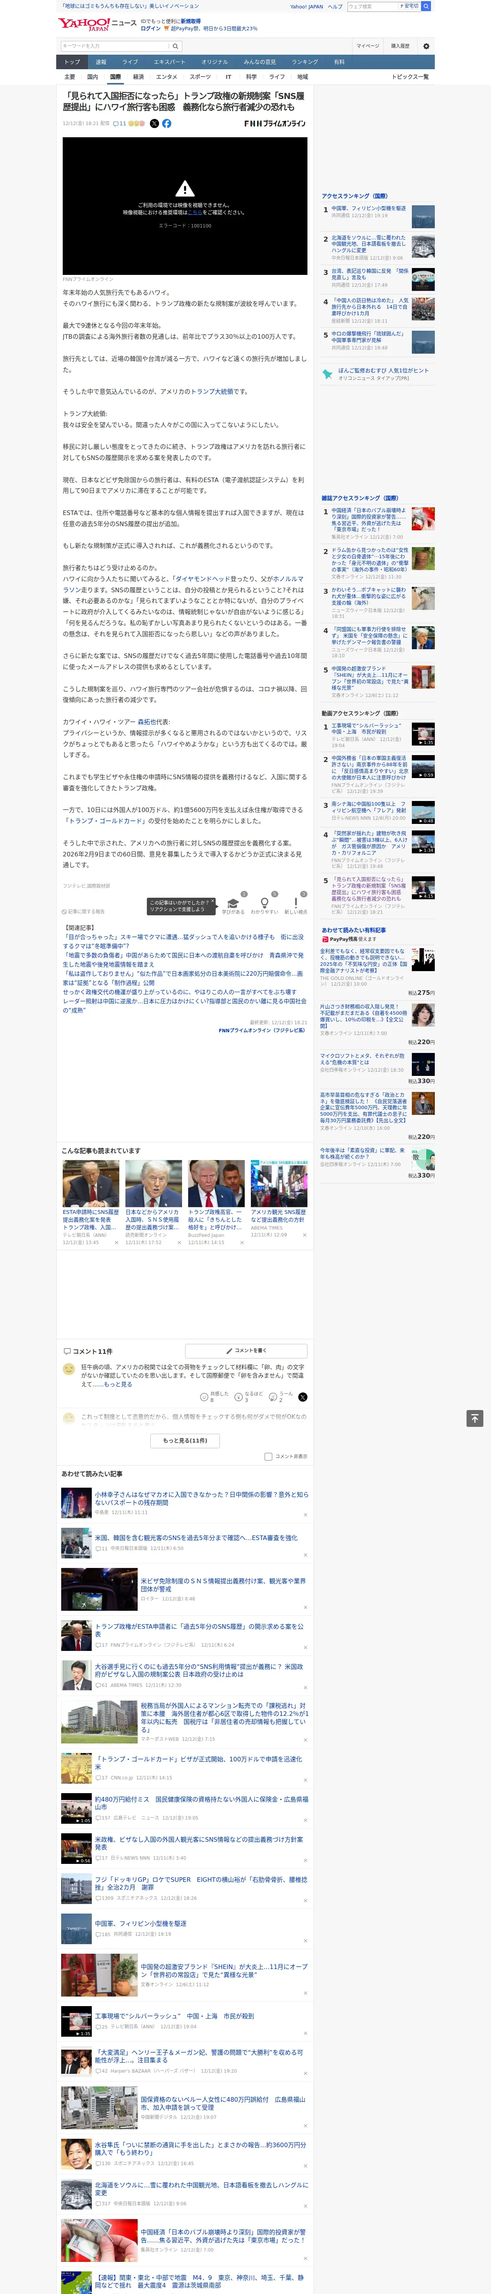
Task: Click the ぼんご監修おむすび ad fish icon
Action: 327,374
